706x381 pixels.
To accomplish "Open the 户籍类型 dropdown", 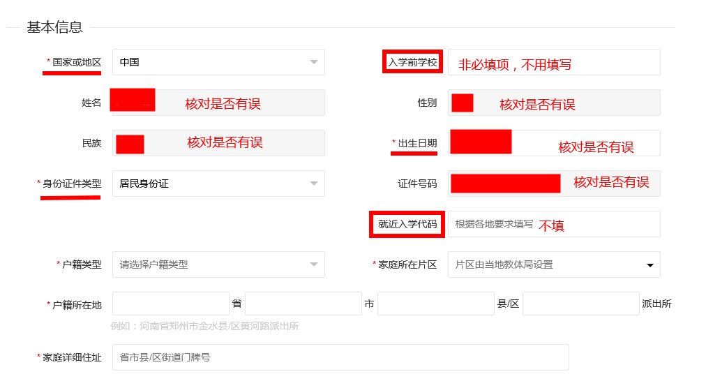I will tap(218, 264).
